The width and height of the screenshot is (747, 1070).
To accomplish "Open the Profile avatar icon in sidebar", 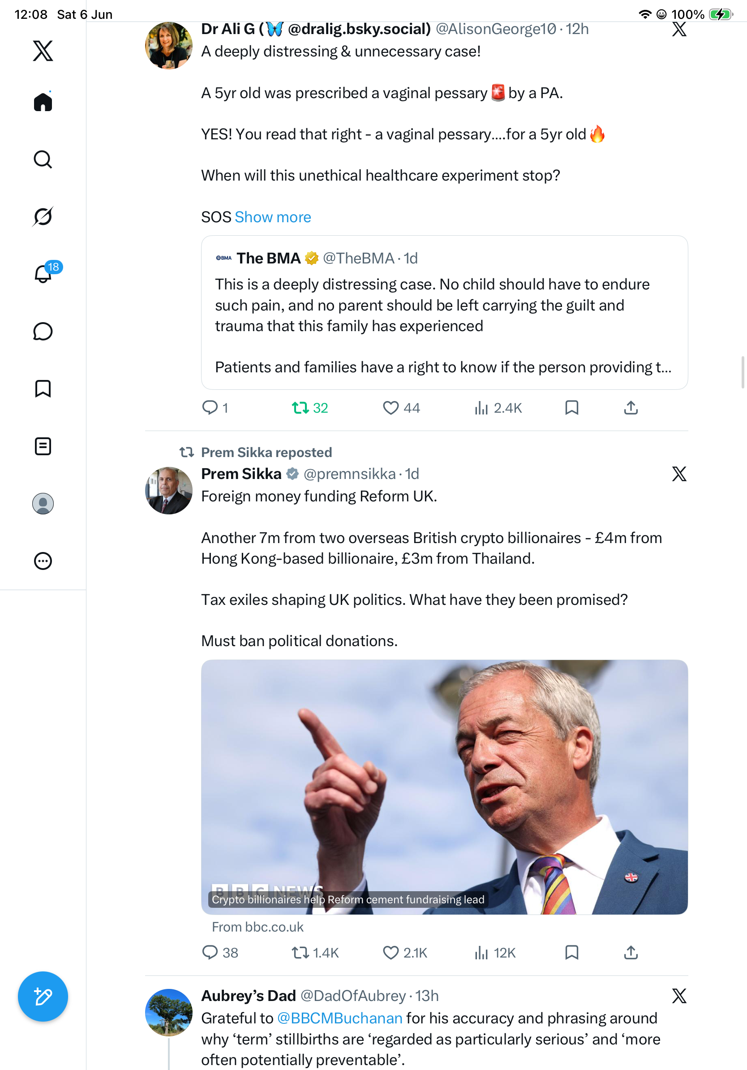I will click(43, 504).
